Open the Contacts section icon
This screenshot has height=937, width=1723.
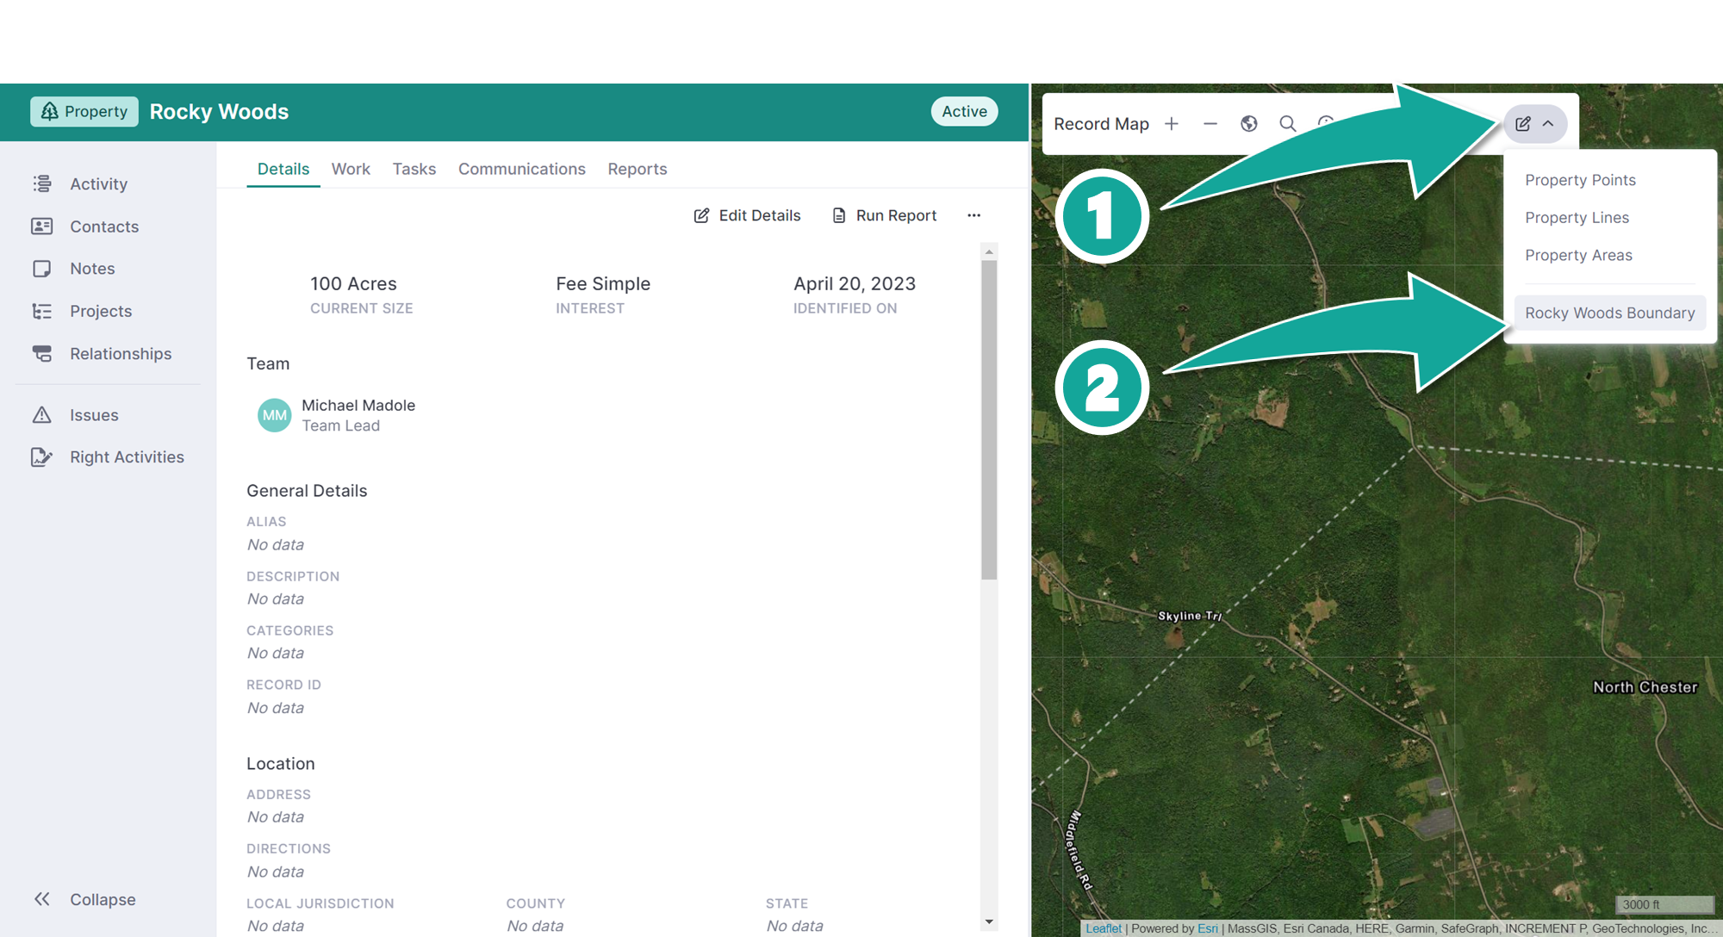click(x=42, y=226)
